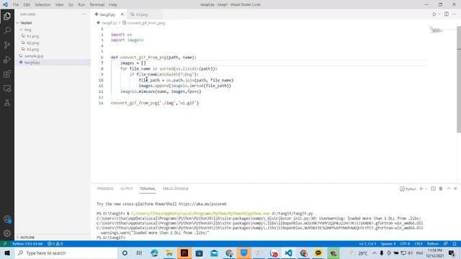
Task: Open the Edit menu
Action: tap(27, 5)
